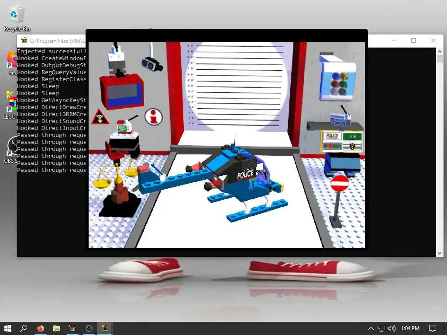Viewport: 447px width, 335px height.
Task: Open network status in system tray
Action: coord(382,328)
